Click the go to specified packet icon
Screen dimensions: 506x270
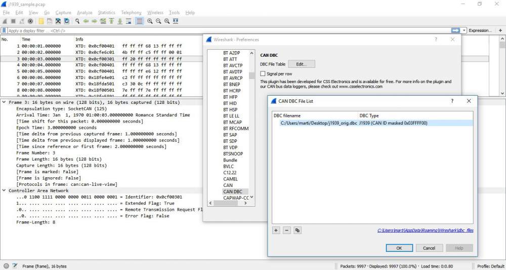click(103, 21)
